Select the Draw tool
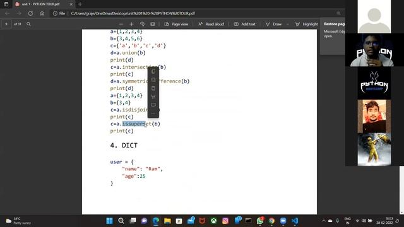404x227 pixels. [273, 24]
